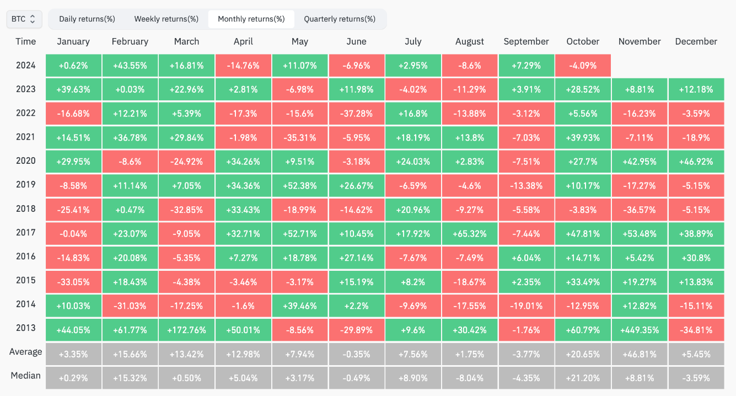Switch to Quarterly returns(%) tab

(340, 19)
